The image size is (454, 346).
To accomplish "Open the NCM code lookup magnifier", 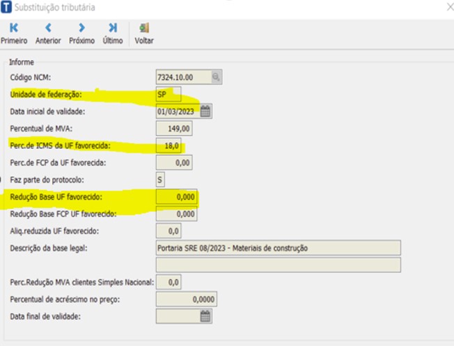I will coord(217,77).
